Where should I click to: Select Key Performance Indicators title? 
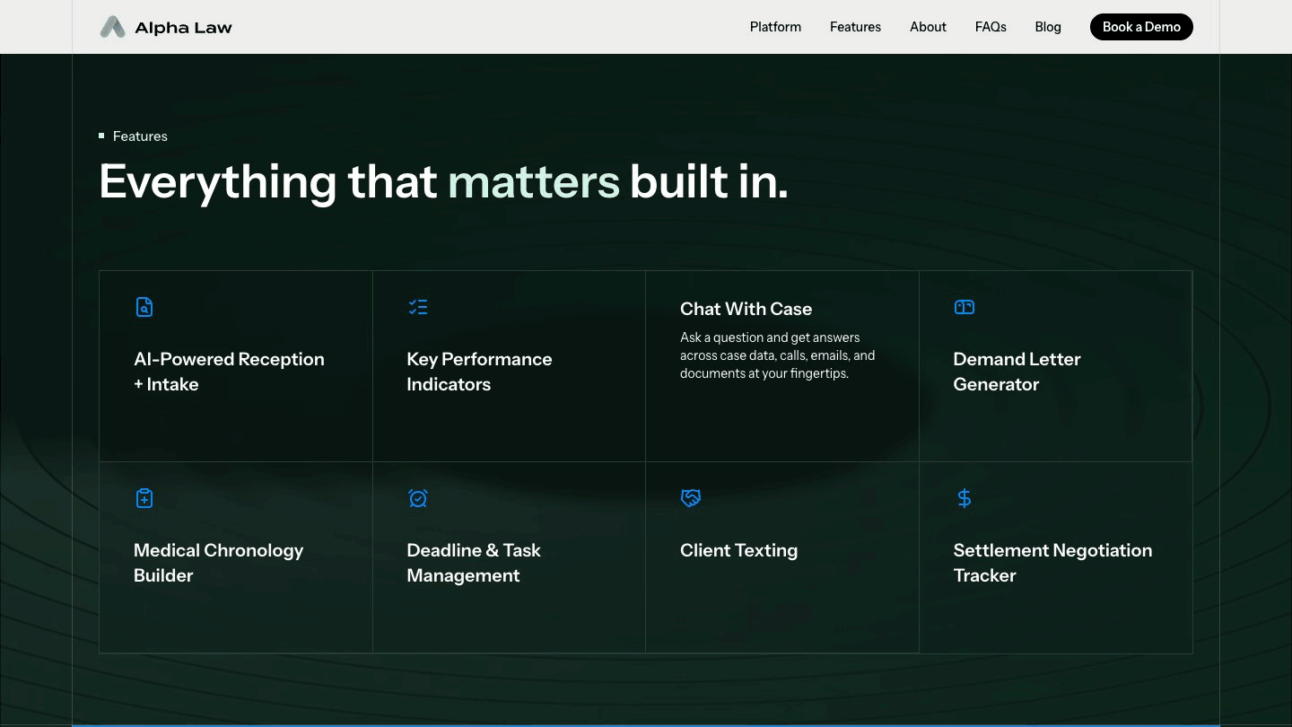pos(479,372)
